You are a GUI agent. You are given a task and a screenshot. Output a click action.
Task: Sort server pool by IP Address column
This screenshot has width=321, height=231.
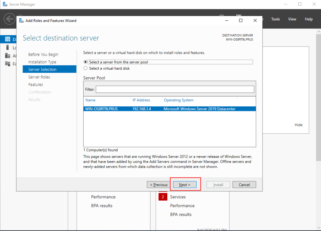(x=141, y=100)
